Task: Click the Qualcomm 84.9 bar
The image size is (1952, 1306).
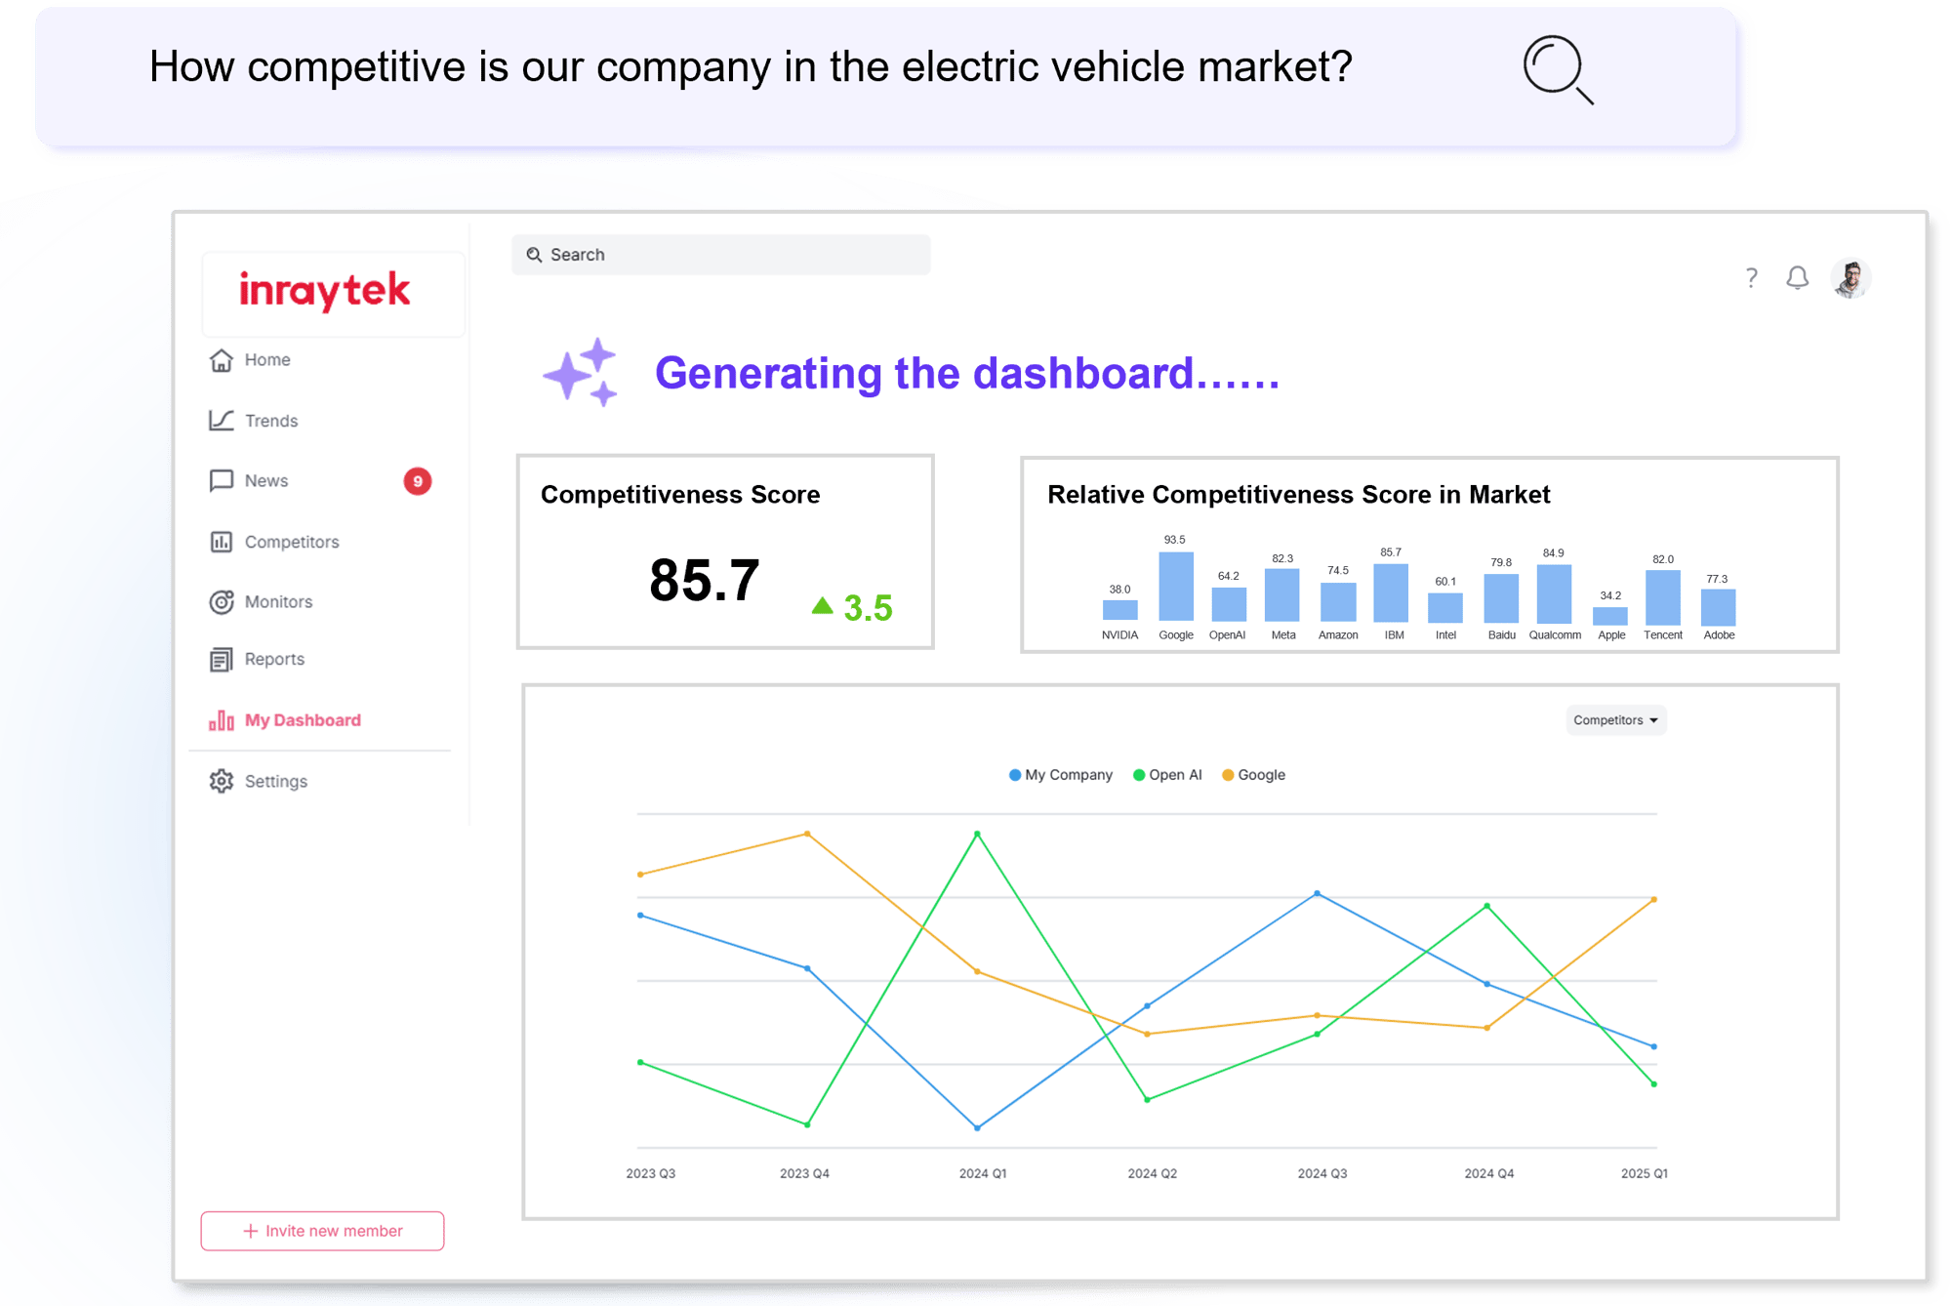Action: click(x=1553, y=593)
